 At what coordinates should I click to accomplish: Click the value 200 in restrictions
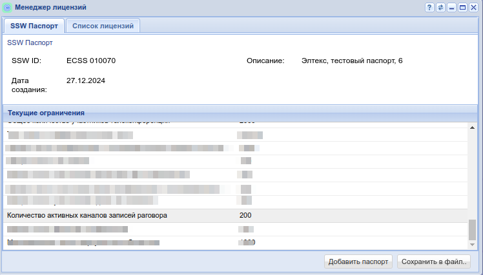(245, 215)
